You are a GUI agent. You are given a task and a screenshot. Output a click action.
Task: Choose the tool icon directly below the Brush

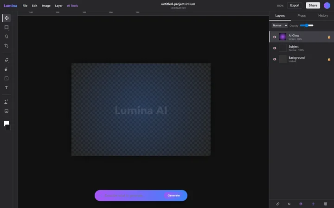6,69
